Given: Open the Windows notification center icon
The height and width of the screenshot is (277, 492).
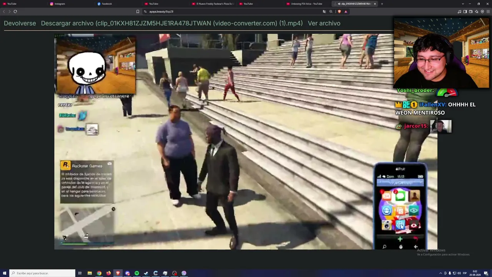Looking at the screenshot, I should tap(486, 273).
